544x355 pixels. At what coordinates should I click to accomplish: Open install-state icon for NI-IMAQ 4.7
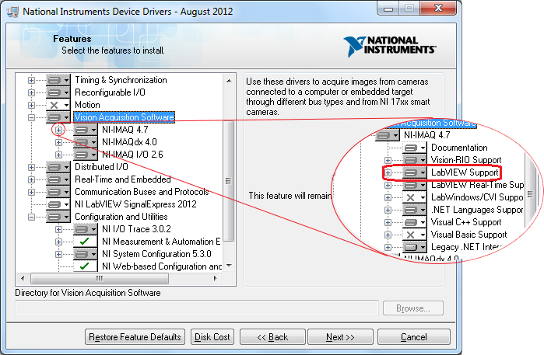coord(86,130)
